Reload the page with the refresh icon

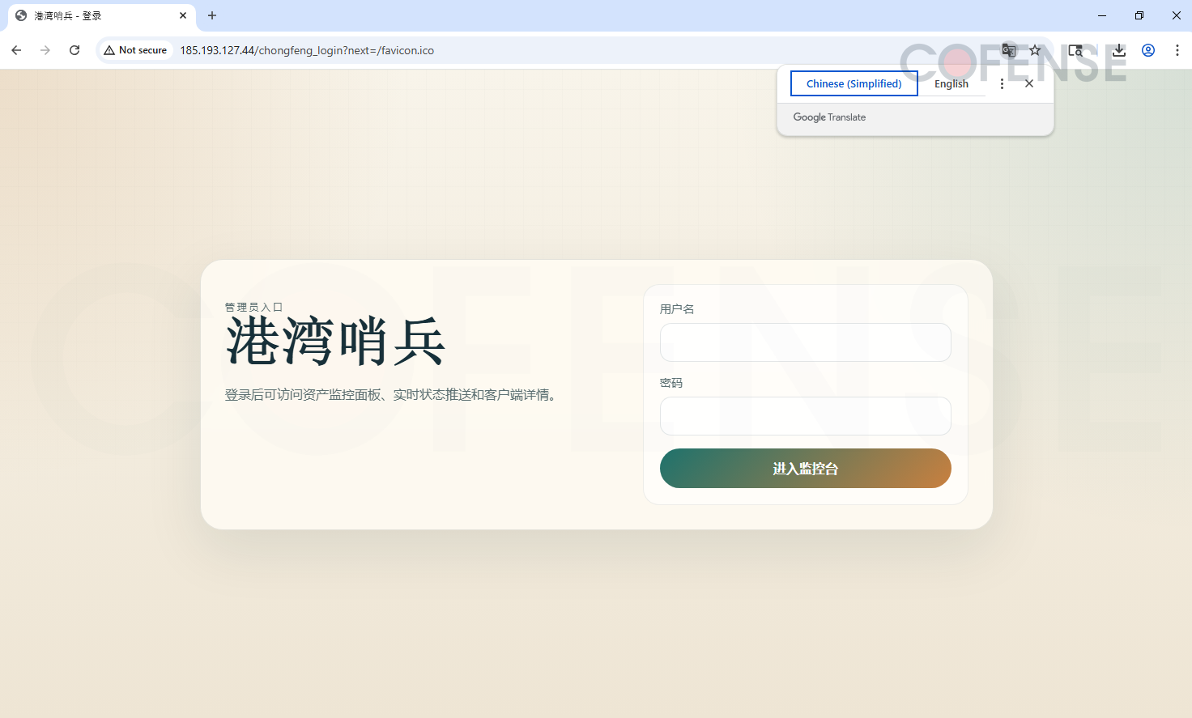click(74, 50)
